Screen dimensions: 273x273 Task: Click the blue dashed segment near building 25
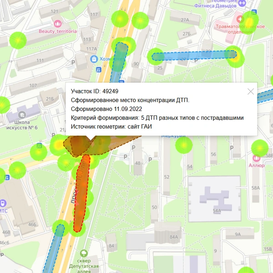194,56
